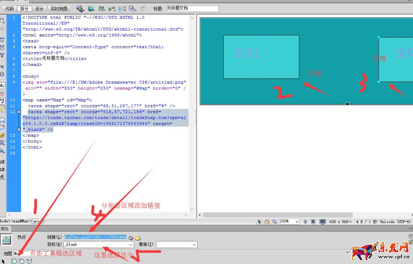Select the circle hotspot tool
The width and height of the screenshot is (413, 264).
pos(22,261)
